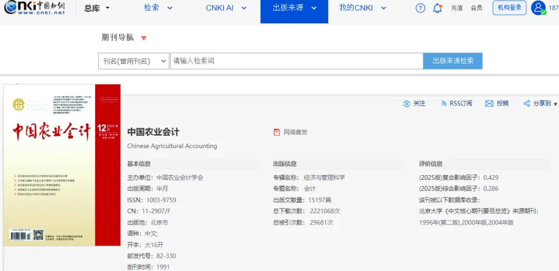Expand the 检索 menu arrow
Screen dimensions: 559x271
[x=170, y=8]
